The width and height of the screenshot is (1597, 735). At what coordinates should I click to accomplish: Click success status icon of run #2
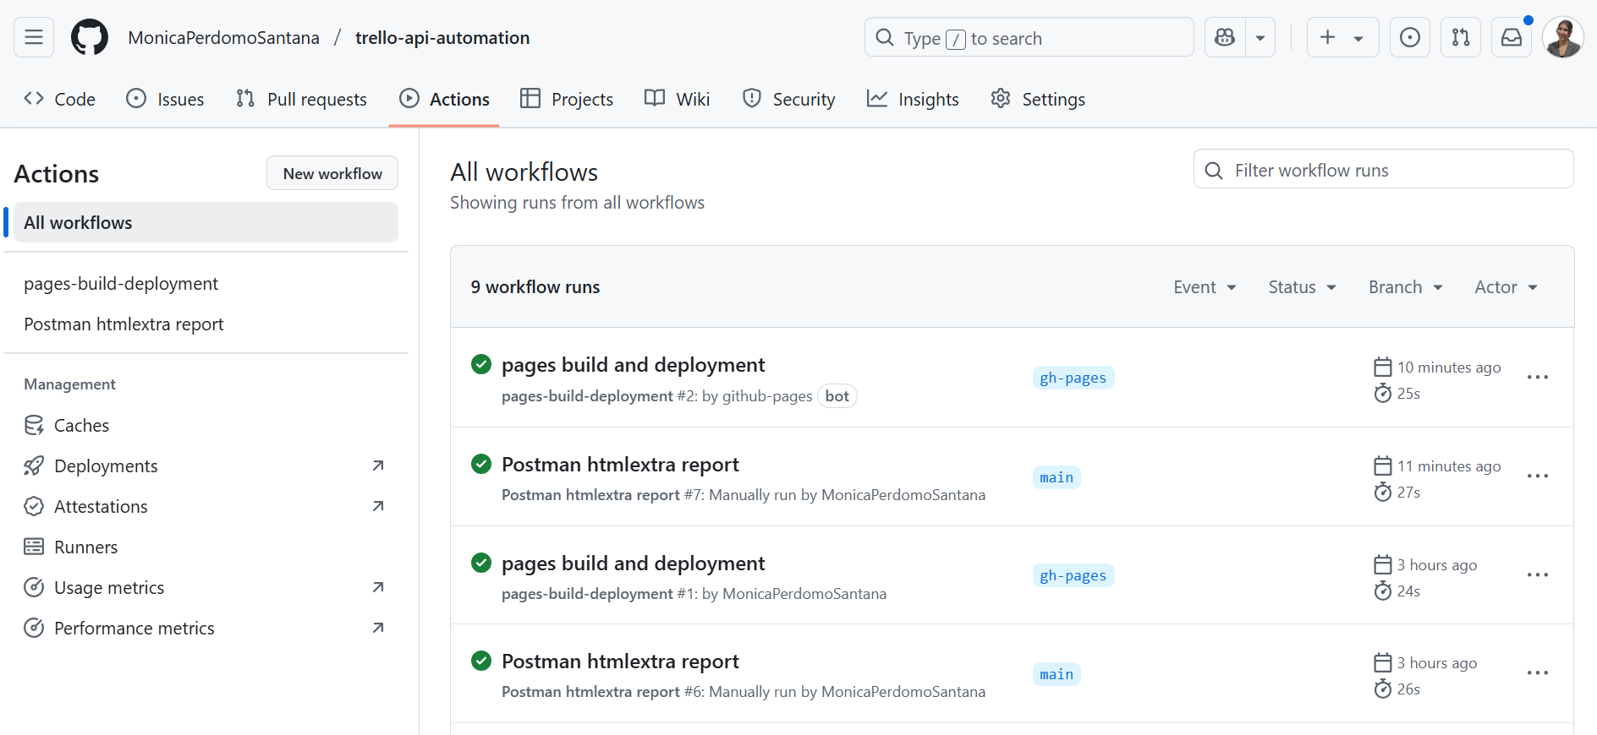pyautogui.click(x=481, y=364)
